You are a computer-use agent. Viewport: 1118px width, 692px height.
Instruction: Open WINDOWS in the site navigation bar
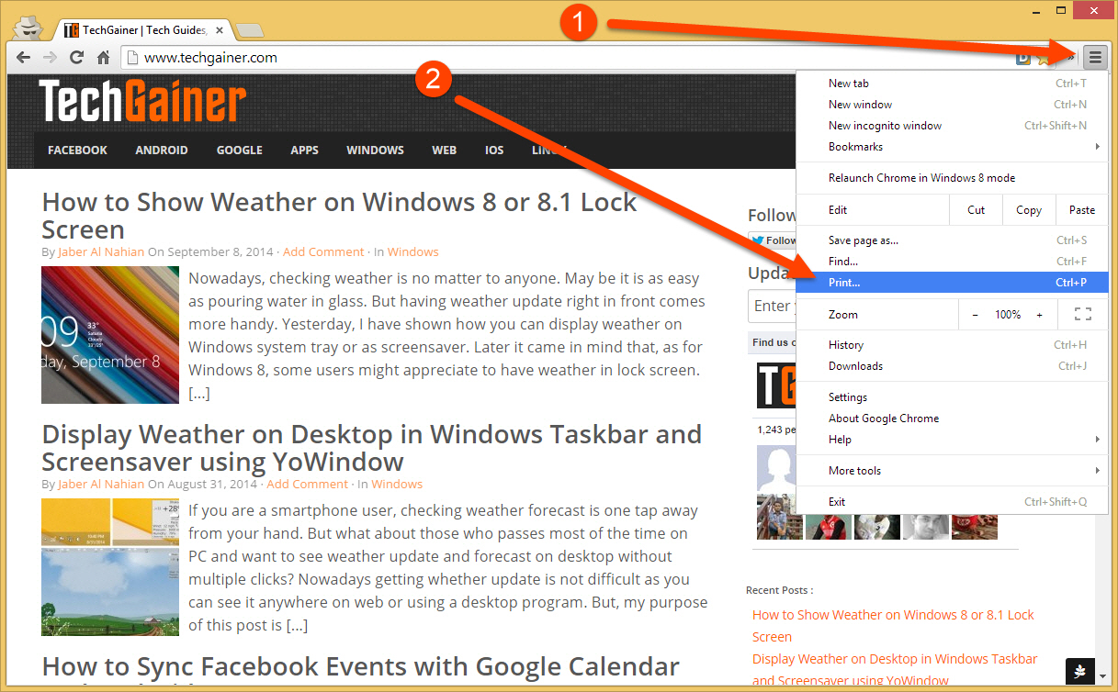point(375,150)
